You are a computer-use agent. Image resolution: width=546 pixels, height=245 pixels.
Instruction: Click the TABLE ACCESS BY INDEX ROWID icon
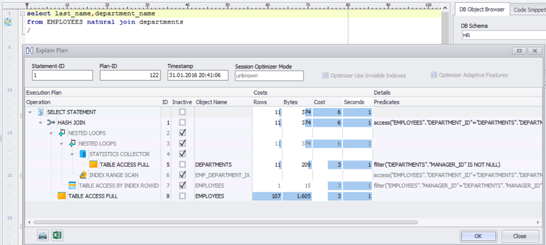72,185
